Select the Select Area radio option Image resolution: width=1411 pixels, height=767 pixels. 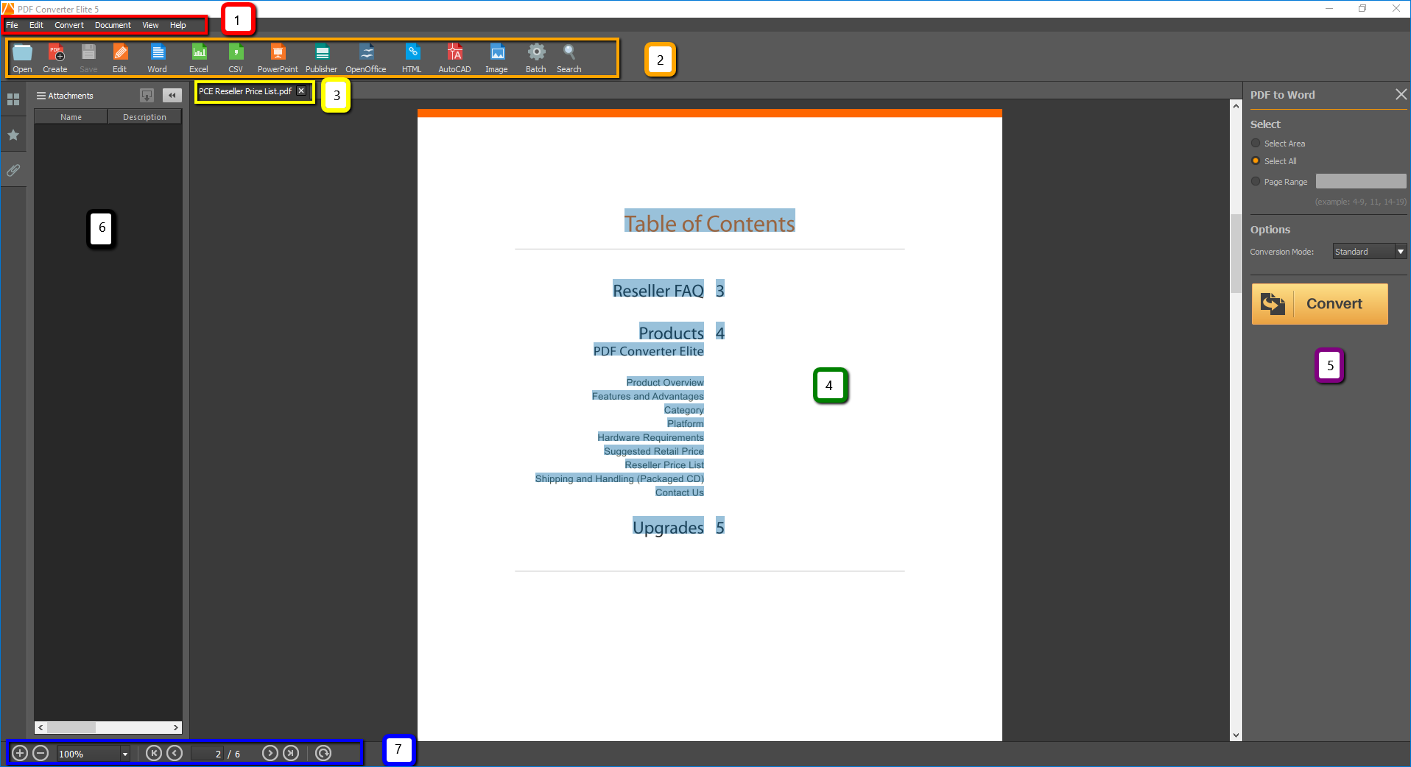coord(1256,144)
